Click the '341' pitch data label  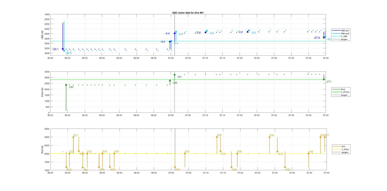(x=179, y=77)
